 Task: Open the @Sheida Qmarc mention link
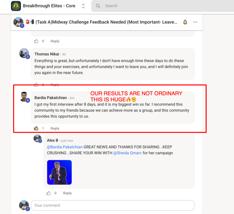[127, 153]
